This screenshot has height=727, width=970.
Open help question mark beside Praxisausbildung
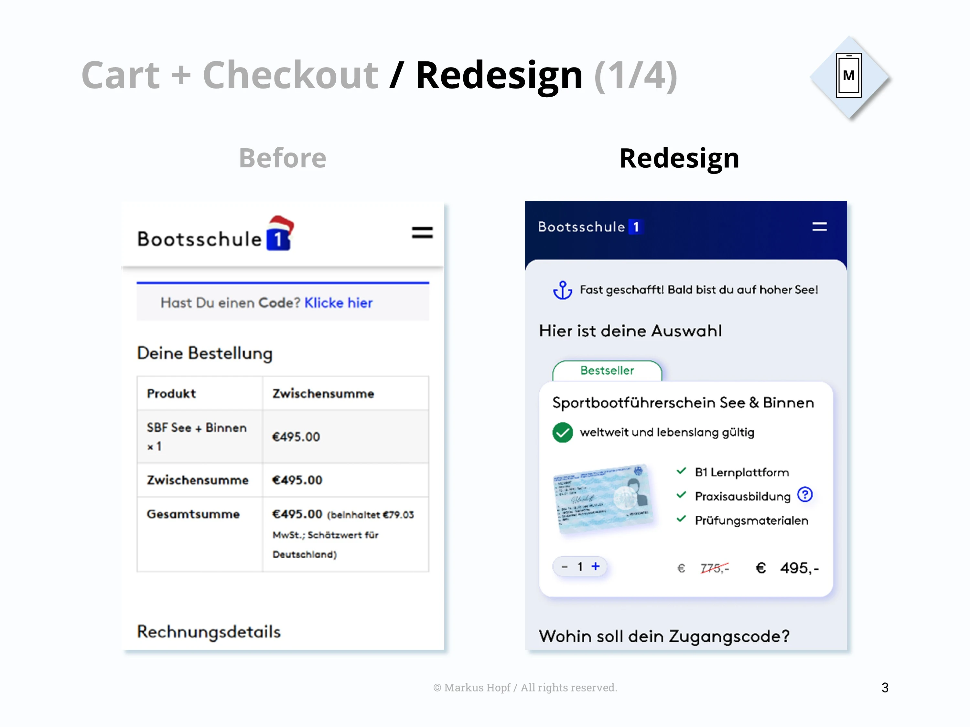[x=805, y=495]
